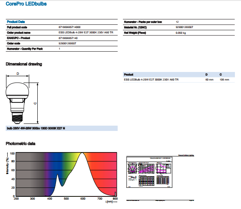Click Numerator - Quantity Per Pack label
This screenshot has height=209, width=241.
pos(25,49)
